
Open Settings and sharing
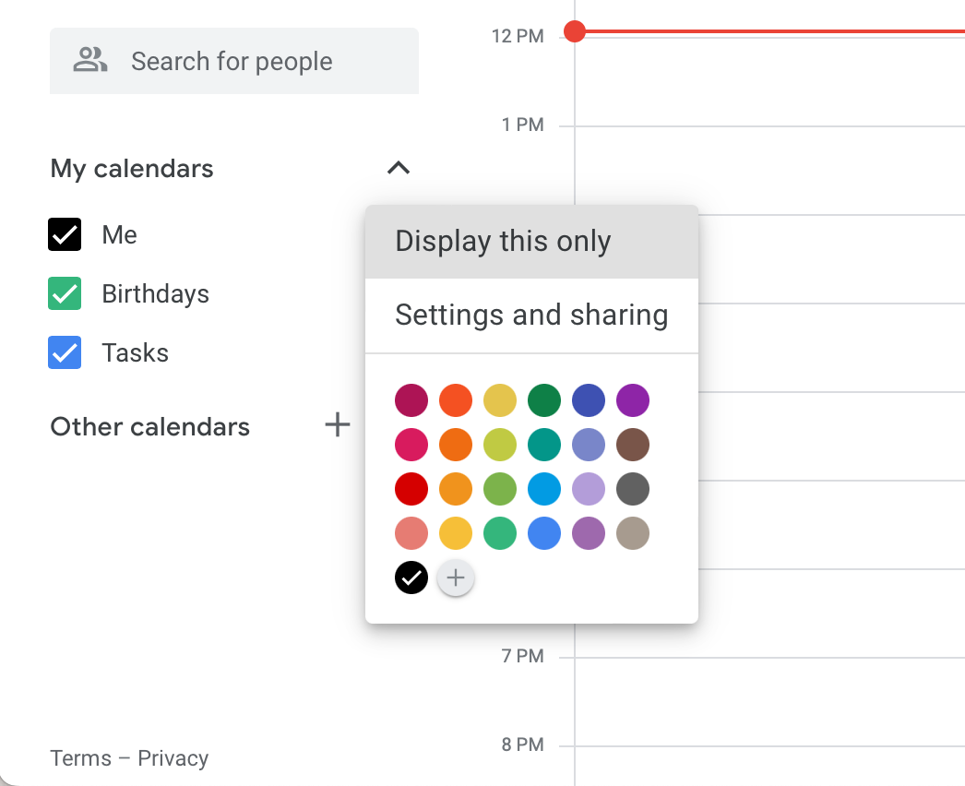coord(531,315)
